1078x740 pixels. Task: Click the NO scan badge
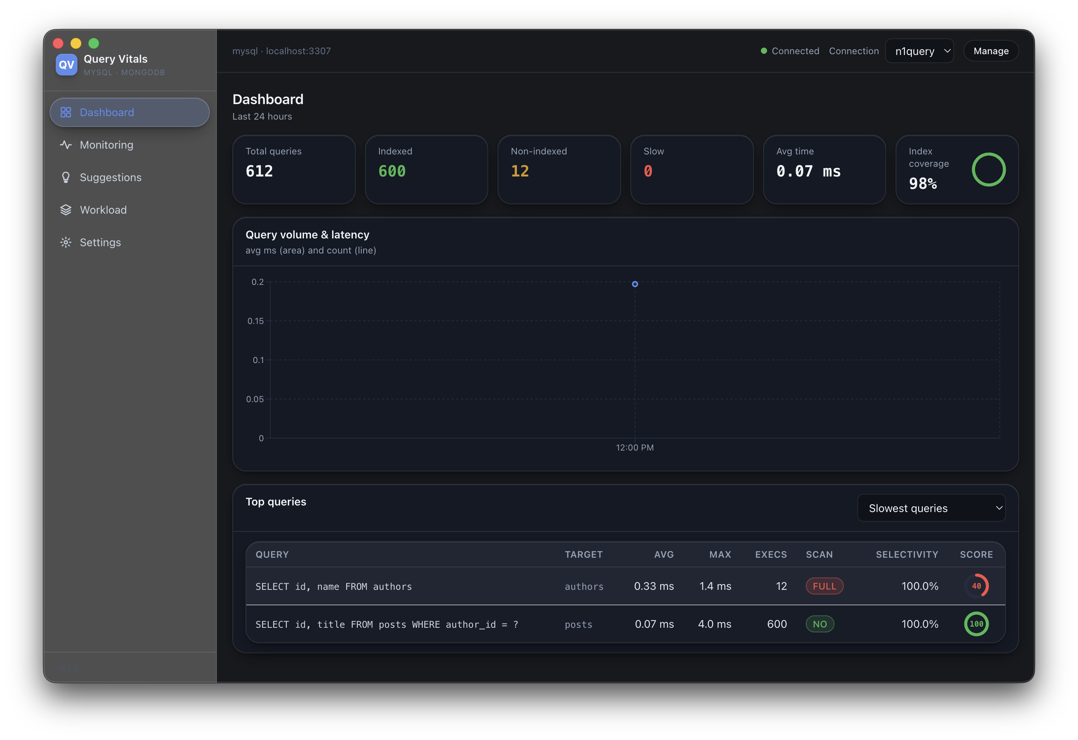[x=820, y=624]
